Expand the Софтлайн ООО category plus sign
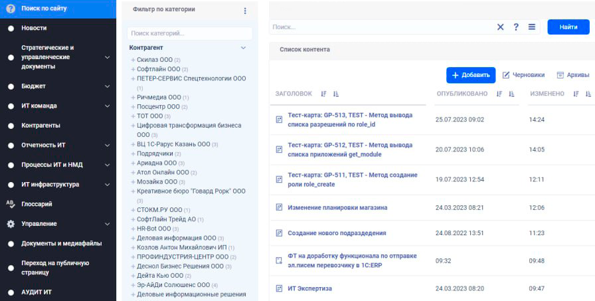Viewport: 595px width, 301px height. pyautogui.click(x=133, y=70)
